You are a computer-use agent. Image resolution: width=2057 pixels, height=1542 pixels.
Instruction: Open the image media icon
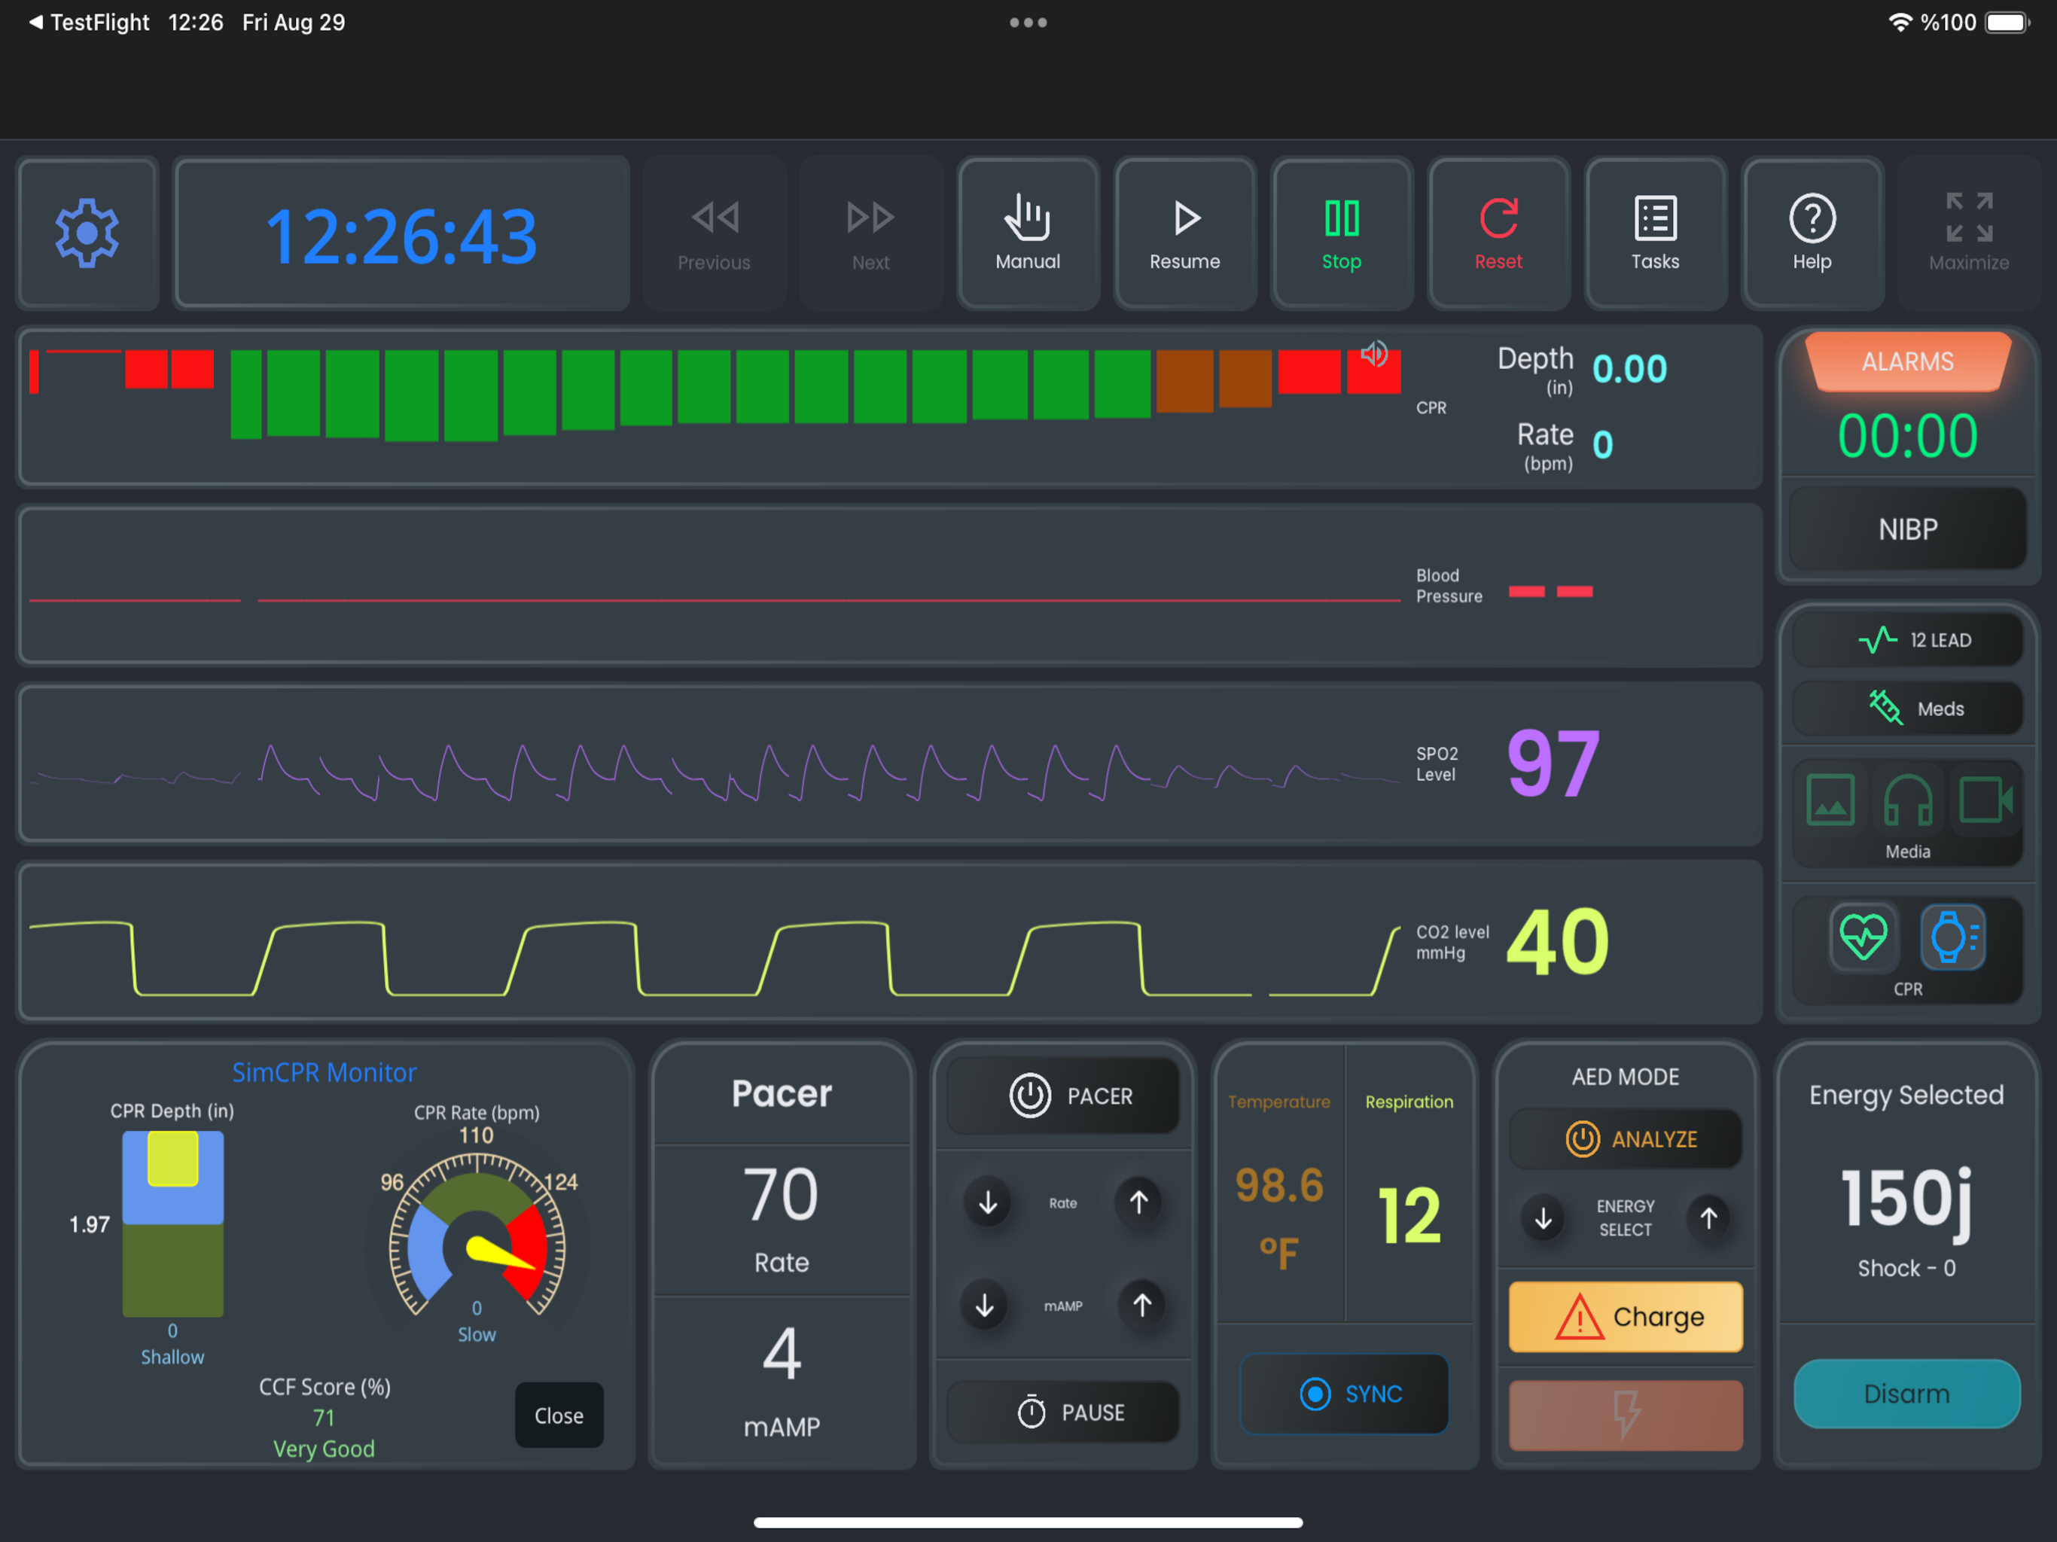pyautogui.click(x=1830, y=800)
